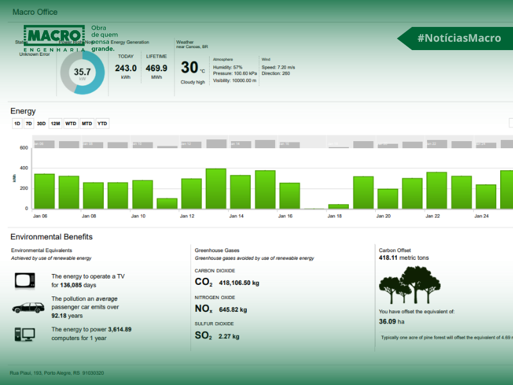Image resolution: width=513 pixels, height=385 pixels.
Task: Open the #NotíciasMacro banner
Action: tap(458, 38)
